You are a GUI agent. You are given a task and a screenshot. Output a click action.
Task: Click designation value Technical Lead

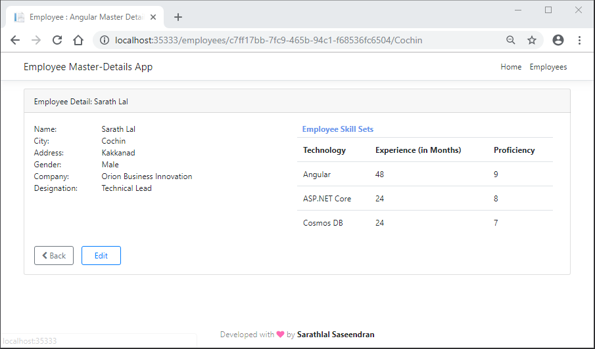tap(126, 188)
